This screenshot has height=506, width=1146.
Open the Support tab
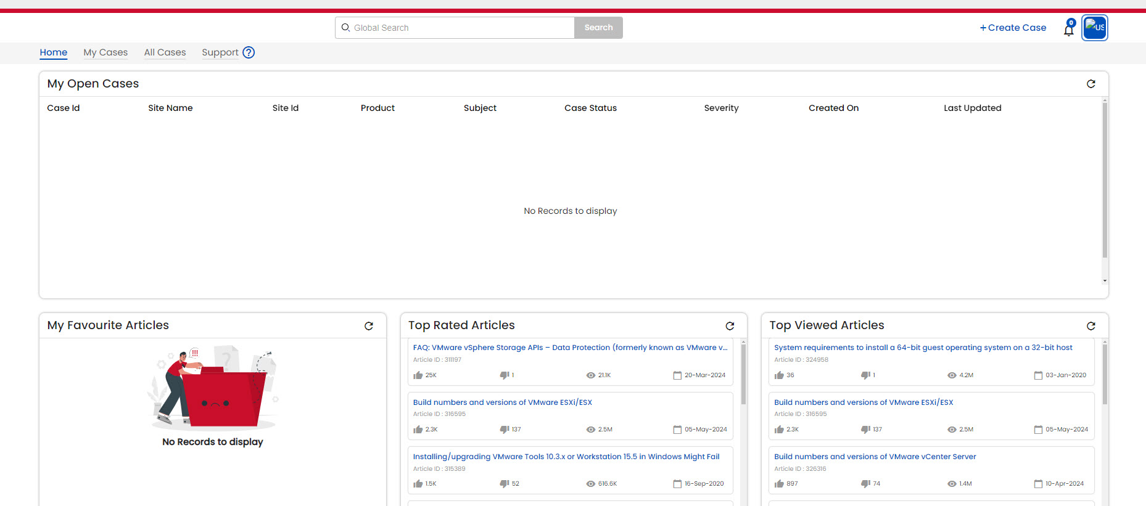point(220,52)
